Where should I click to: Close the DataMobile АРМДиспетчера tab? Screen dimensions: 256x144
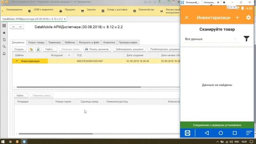pyautogui.click(x=65, y=19)
